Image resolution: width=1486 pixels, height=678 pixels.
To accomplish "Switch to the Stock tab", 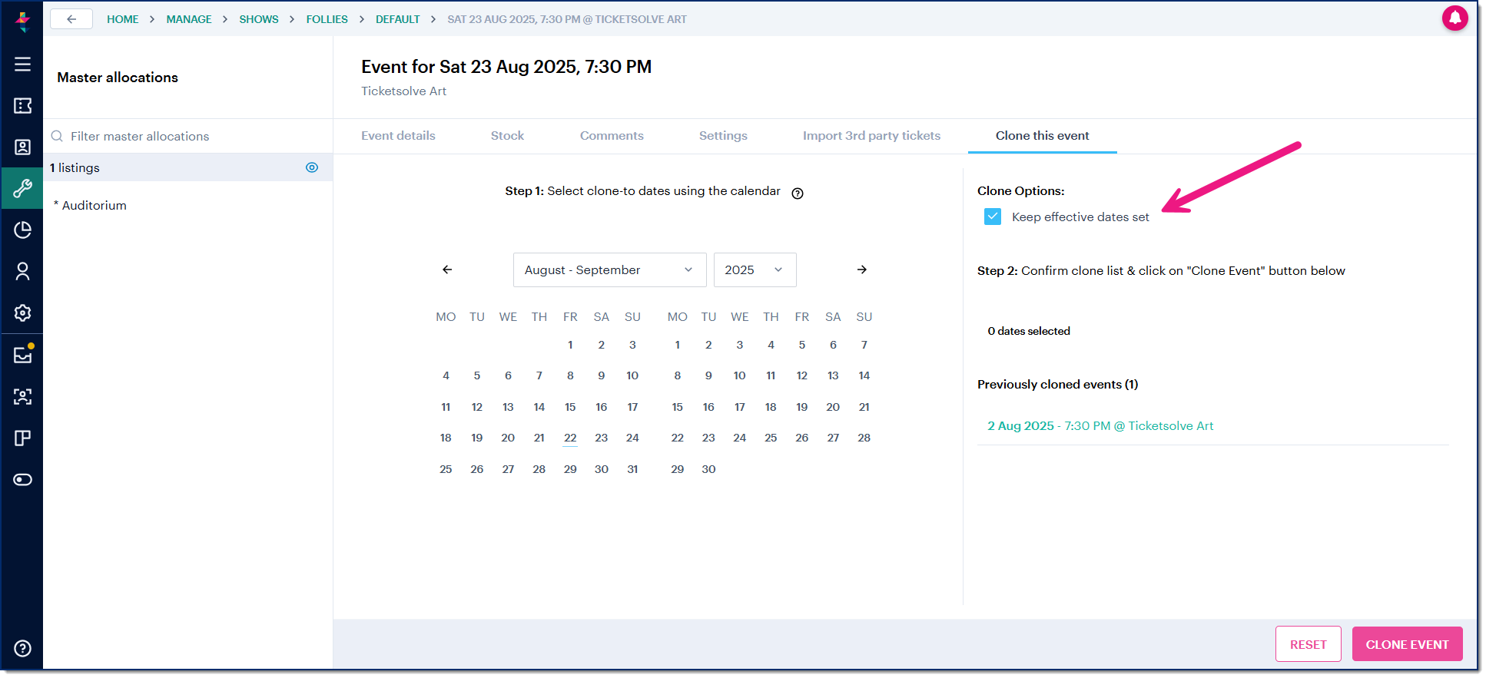I will (x=507, y=136).
